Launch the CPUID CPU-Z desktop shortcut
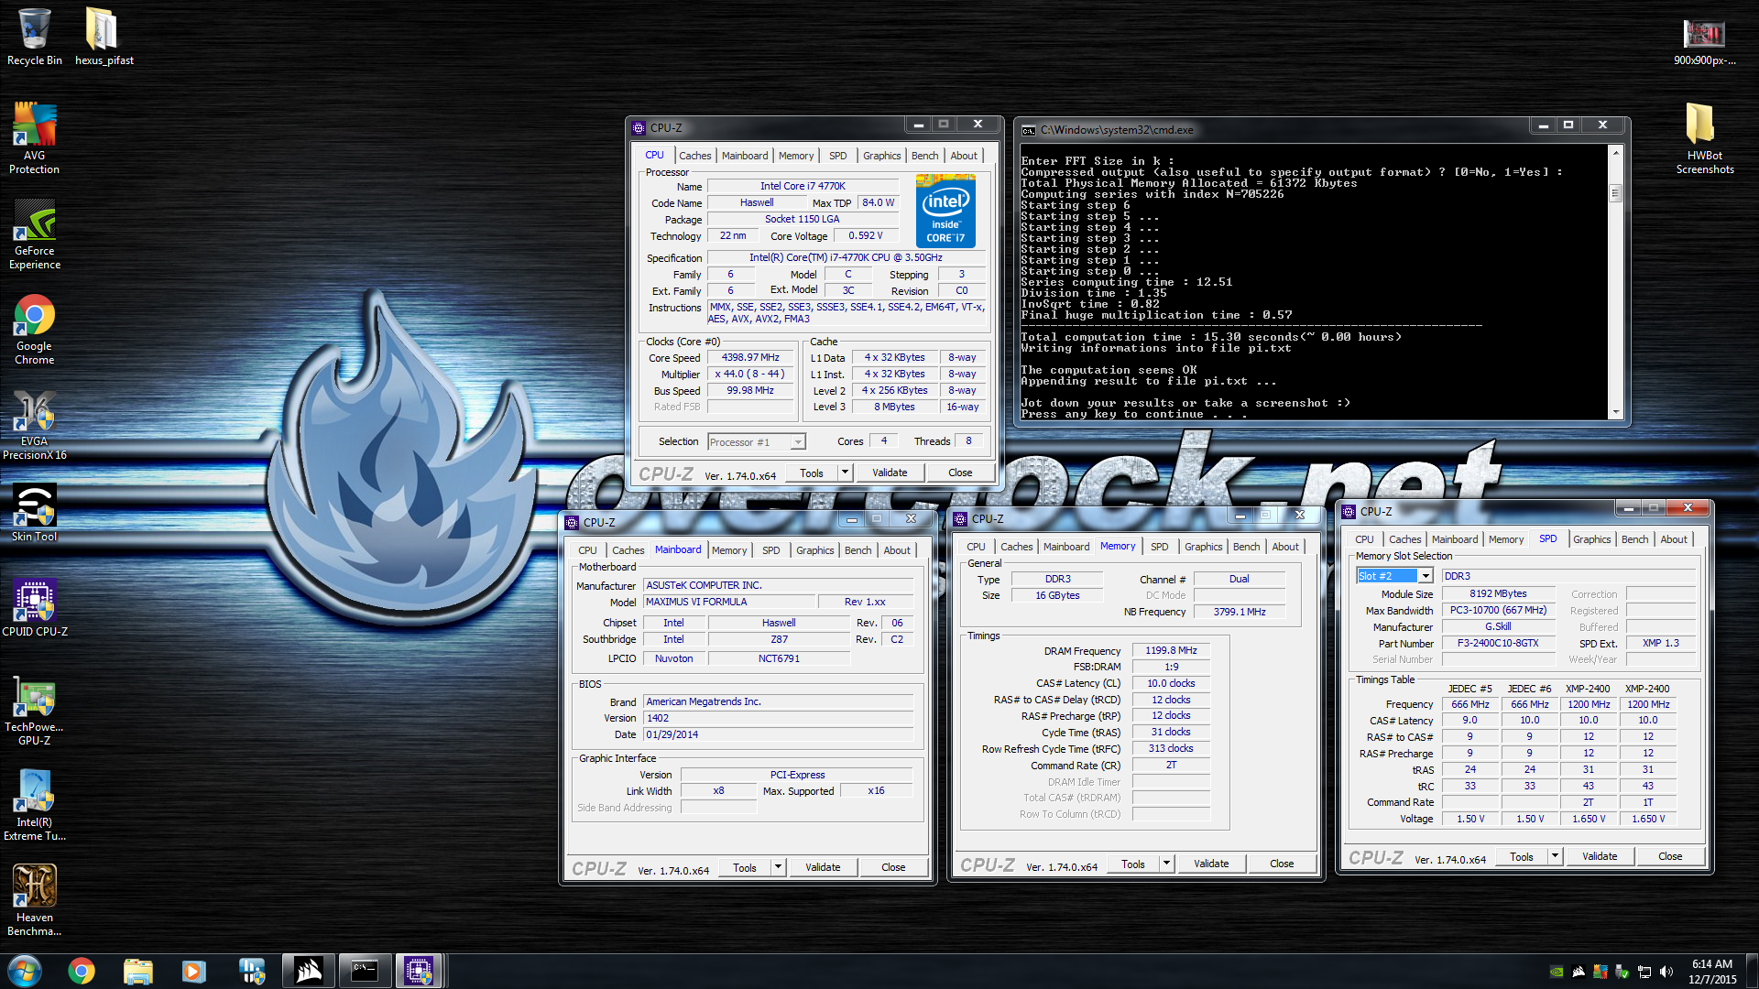1759x989 pixels. [34, 608]
